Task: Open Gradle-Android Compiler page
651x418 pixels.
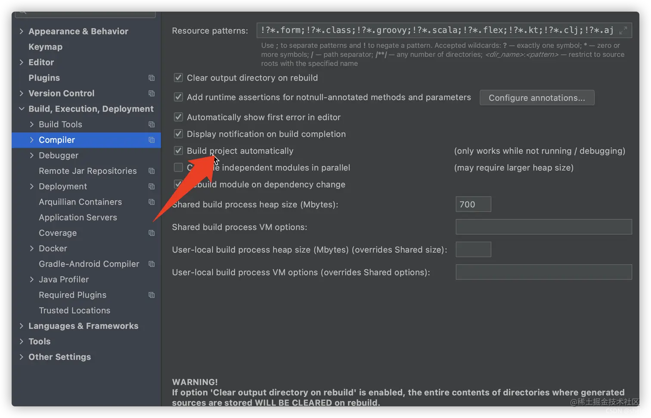Action: tap(89, 264)
